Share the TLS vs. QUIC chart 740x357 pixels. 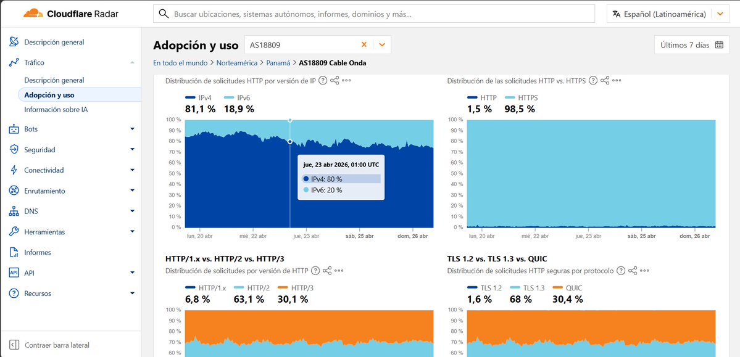pyautogui.click(x=633, y=271)
